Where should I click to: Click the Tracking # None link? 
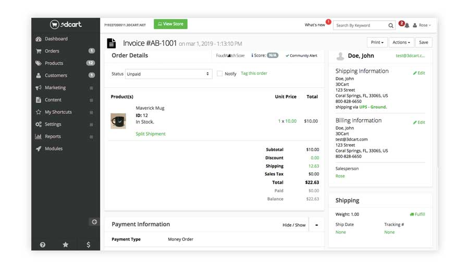[389, 232]
